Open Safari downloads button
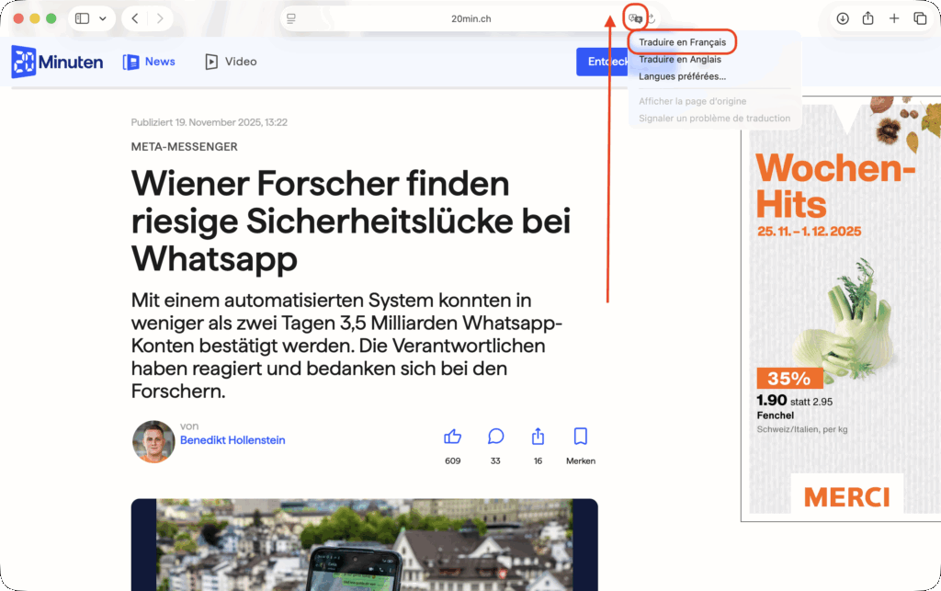The width and height of the screenshot is (941, 591). pos(843,18)
